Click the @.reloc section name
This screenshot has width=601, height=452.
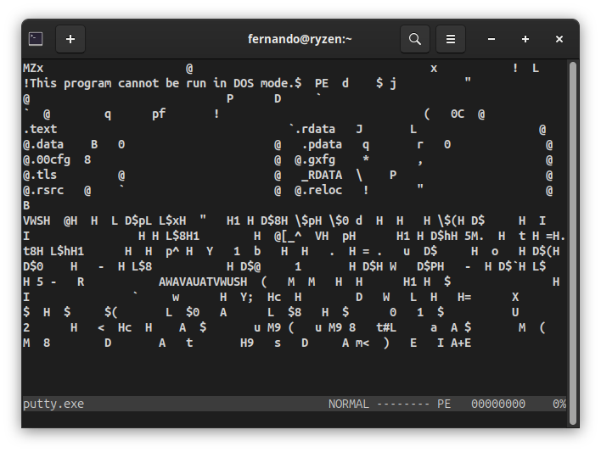pyautogui.click(x=318, y=190)
